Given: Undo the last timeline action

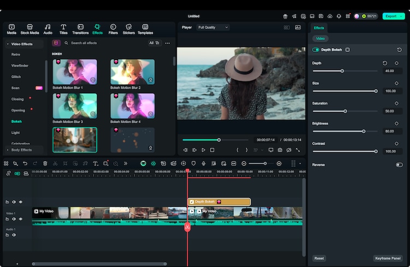Looking at the screenshot, I should click(x=25, y=164).
